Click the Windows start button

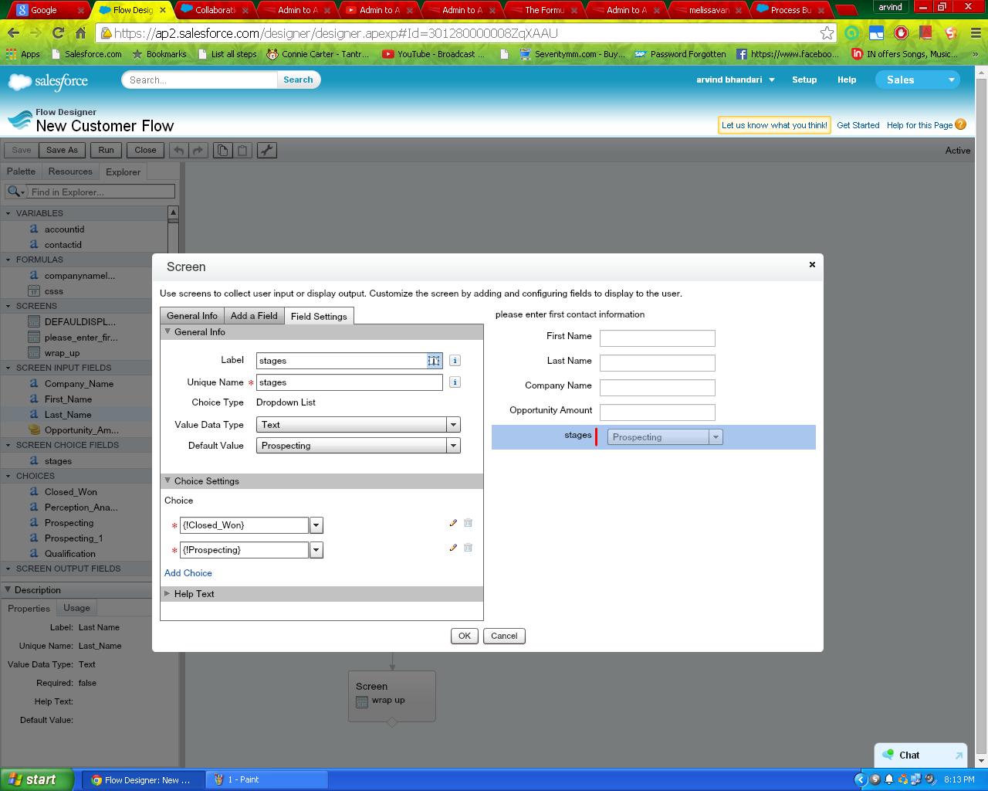(36, 779)
